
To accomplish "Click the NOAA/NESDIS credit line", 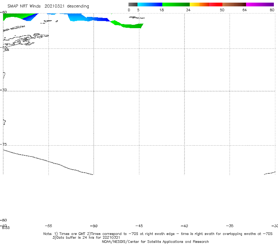I will (155, 241).
